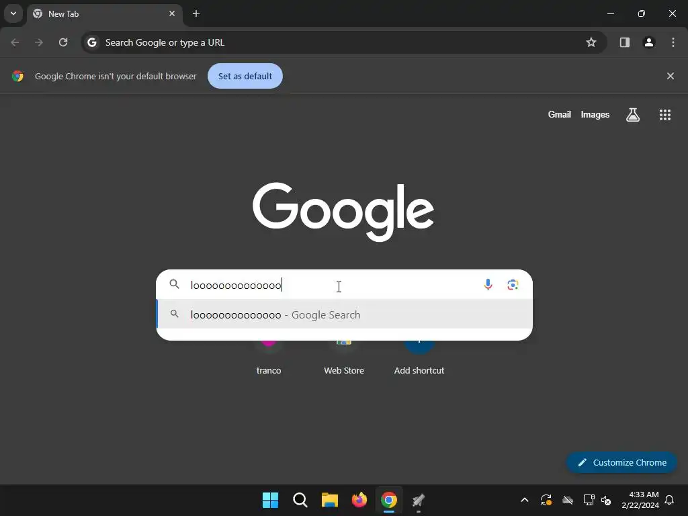Open the Google apps grid

pyautogui.click(x=665, y=115)
